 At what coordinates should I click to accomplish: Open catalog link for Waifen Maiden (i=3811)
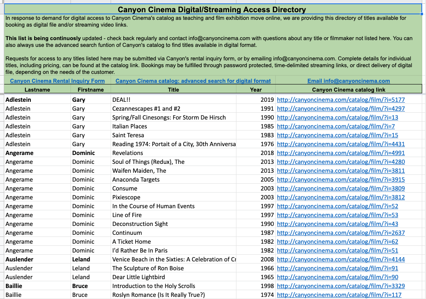click(341, 171)
